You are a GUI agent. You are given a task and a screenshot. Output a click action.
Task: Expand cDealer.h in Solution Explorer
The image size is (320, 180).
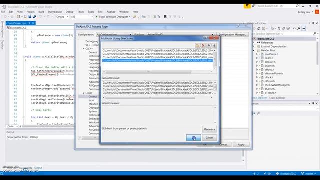(x=257, y=62)
